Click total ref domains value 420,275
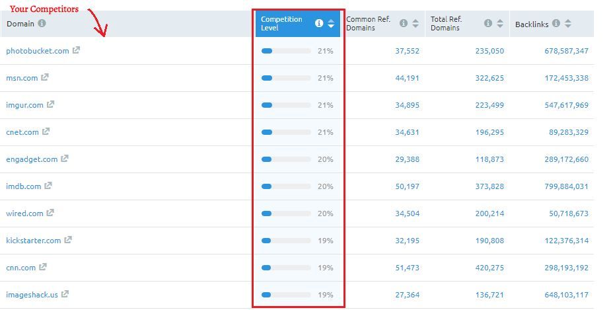611x310 pixels. click(489, 268)
